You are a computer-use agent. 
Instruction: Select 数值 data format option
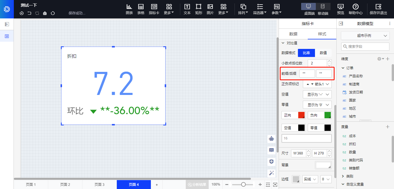pyautogui.click(x=323, y=53)
